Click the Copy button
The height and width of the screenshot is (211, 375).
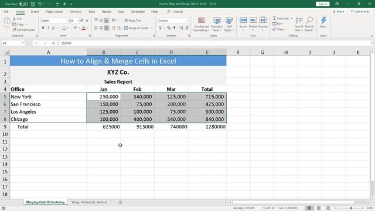tap(18, 25)
